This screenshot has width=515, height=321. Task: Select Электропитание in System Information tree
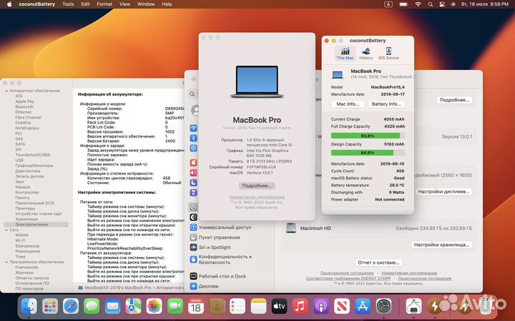tap(36, 225)
